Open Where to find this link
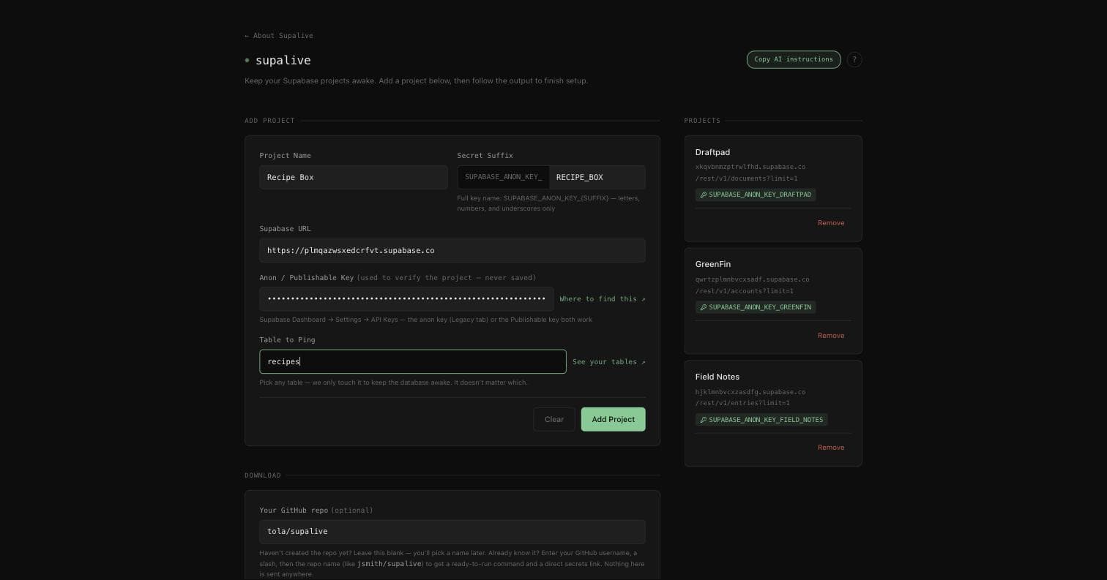The image size is (1107, 580). tap(602, 299)
